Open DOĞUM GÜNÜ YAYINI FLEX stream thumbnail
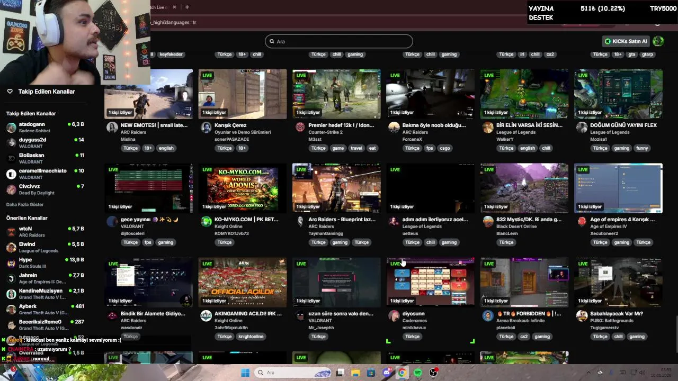 pos(618,94)
